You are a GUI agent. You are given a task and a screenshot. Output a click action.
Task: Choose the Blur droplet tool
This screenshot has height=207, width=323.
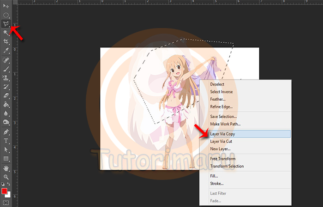point(6,113)
